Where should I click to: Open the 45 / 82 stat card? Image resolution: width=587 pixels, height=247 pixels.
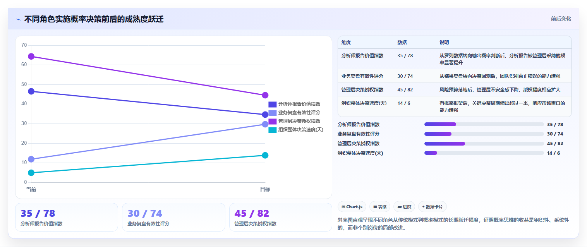[281, 217]
